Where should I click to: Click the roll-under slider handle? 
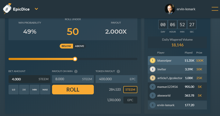[x=75, y=59]
